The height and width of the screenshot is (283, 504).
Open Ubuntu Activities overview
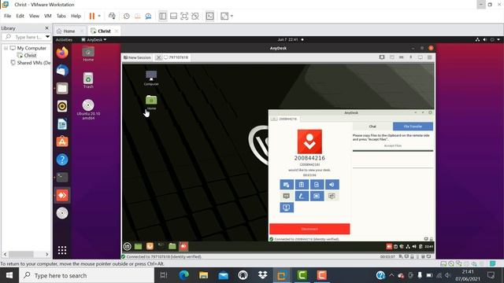(x=64, y=40)
